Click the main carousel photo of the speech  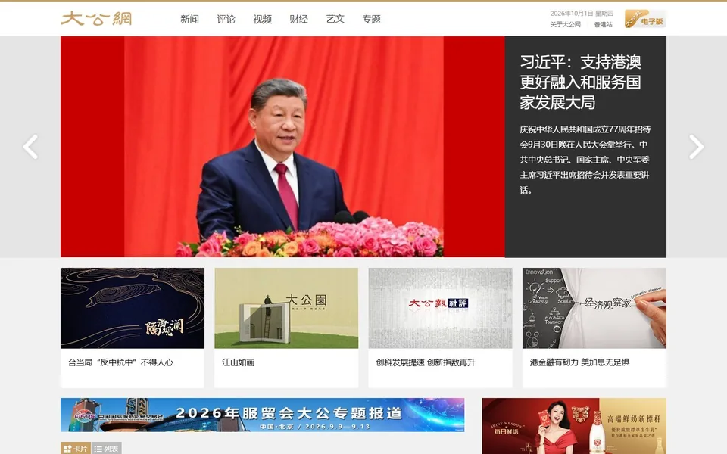(x=282, y=146)
